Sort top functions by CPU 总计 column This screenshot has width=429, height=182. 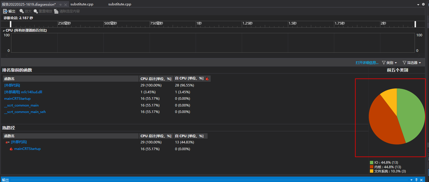coord(156,79)
